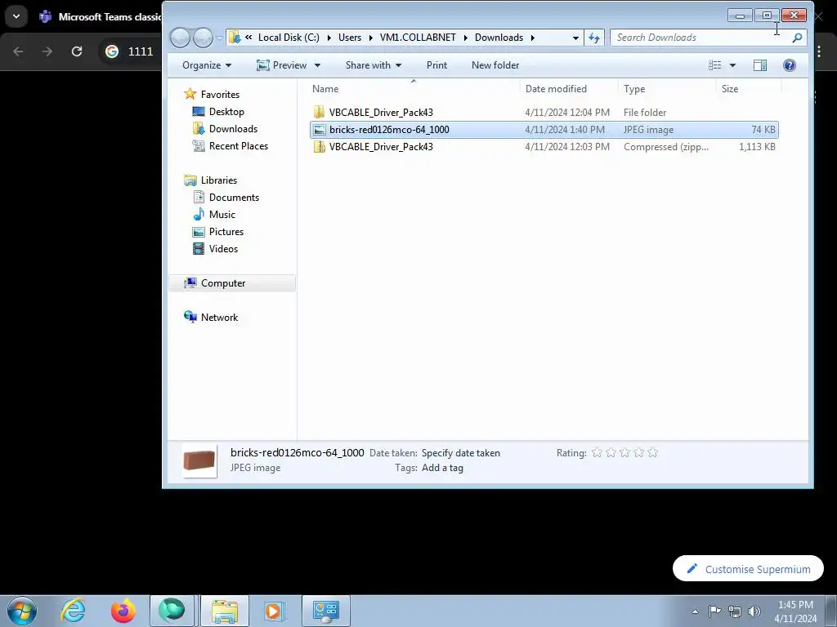The height and width of the screenshot is (627, 837).
Task: Expand the arrow after Users breadcrumb
Action: 370,38
